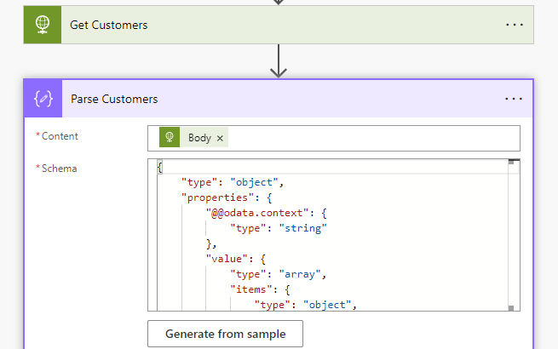The image size is (558, 349).
Task: Expand the Get Customers action card
Action: 256,25
